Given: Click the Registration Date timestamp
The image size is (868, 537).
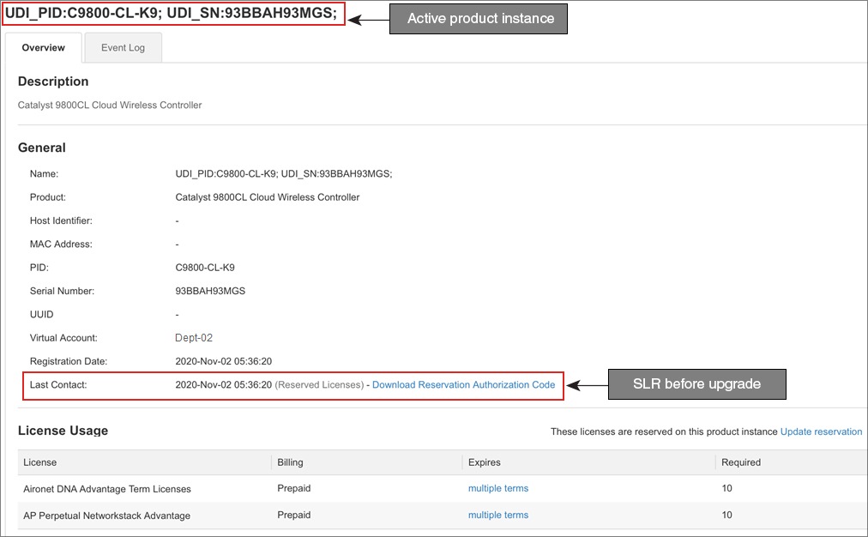Looking at the screenshot, I should pyautogui.click(x=224, y=361).
